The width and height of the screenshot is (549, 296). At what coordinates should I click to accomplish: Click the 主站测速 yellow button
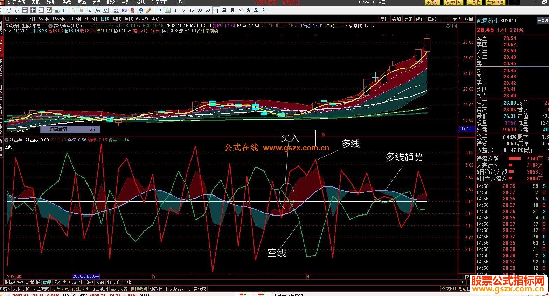pos(495,2)
